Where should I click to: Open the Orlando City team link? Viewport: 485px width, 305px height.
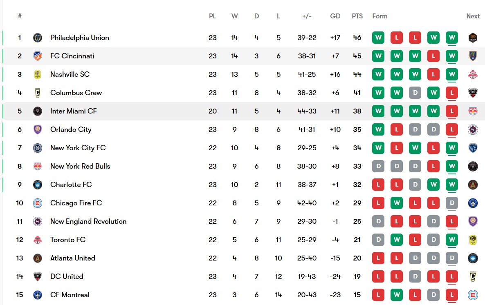pyautogui.click(x=71, y=130)
